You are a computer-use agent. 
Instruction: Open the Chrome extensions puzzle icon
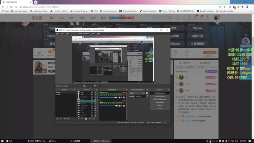point(243,7)
